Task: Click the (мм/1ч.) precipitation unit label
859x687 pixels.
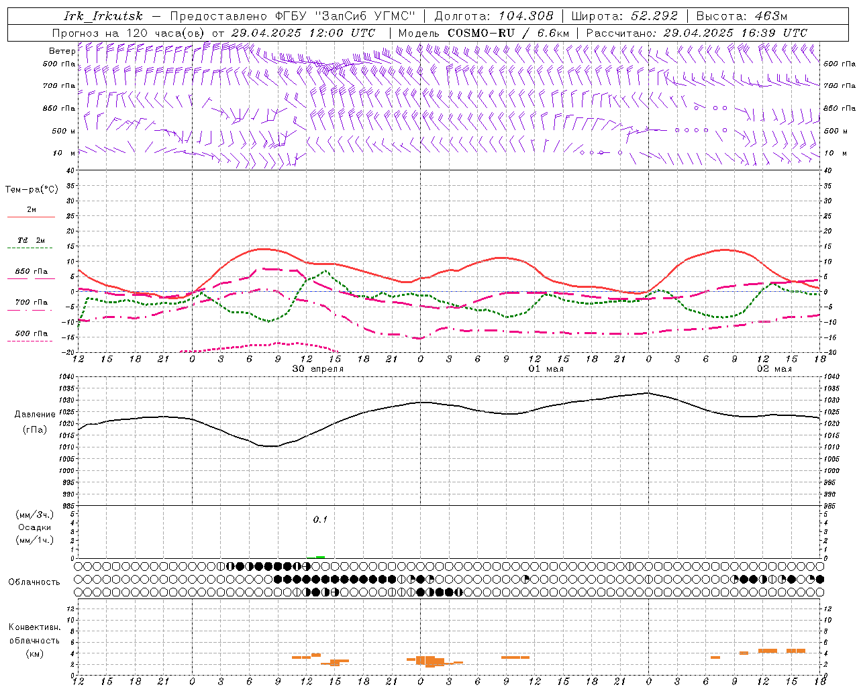Action: pos(35,540)
